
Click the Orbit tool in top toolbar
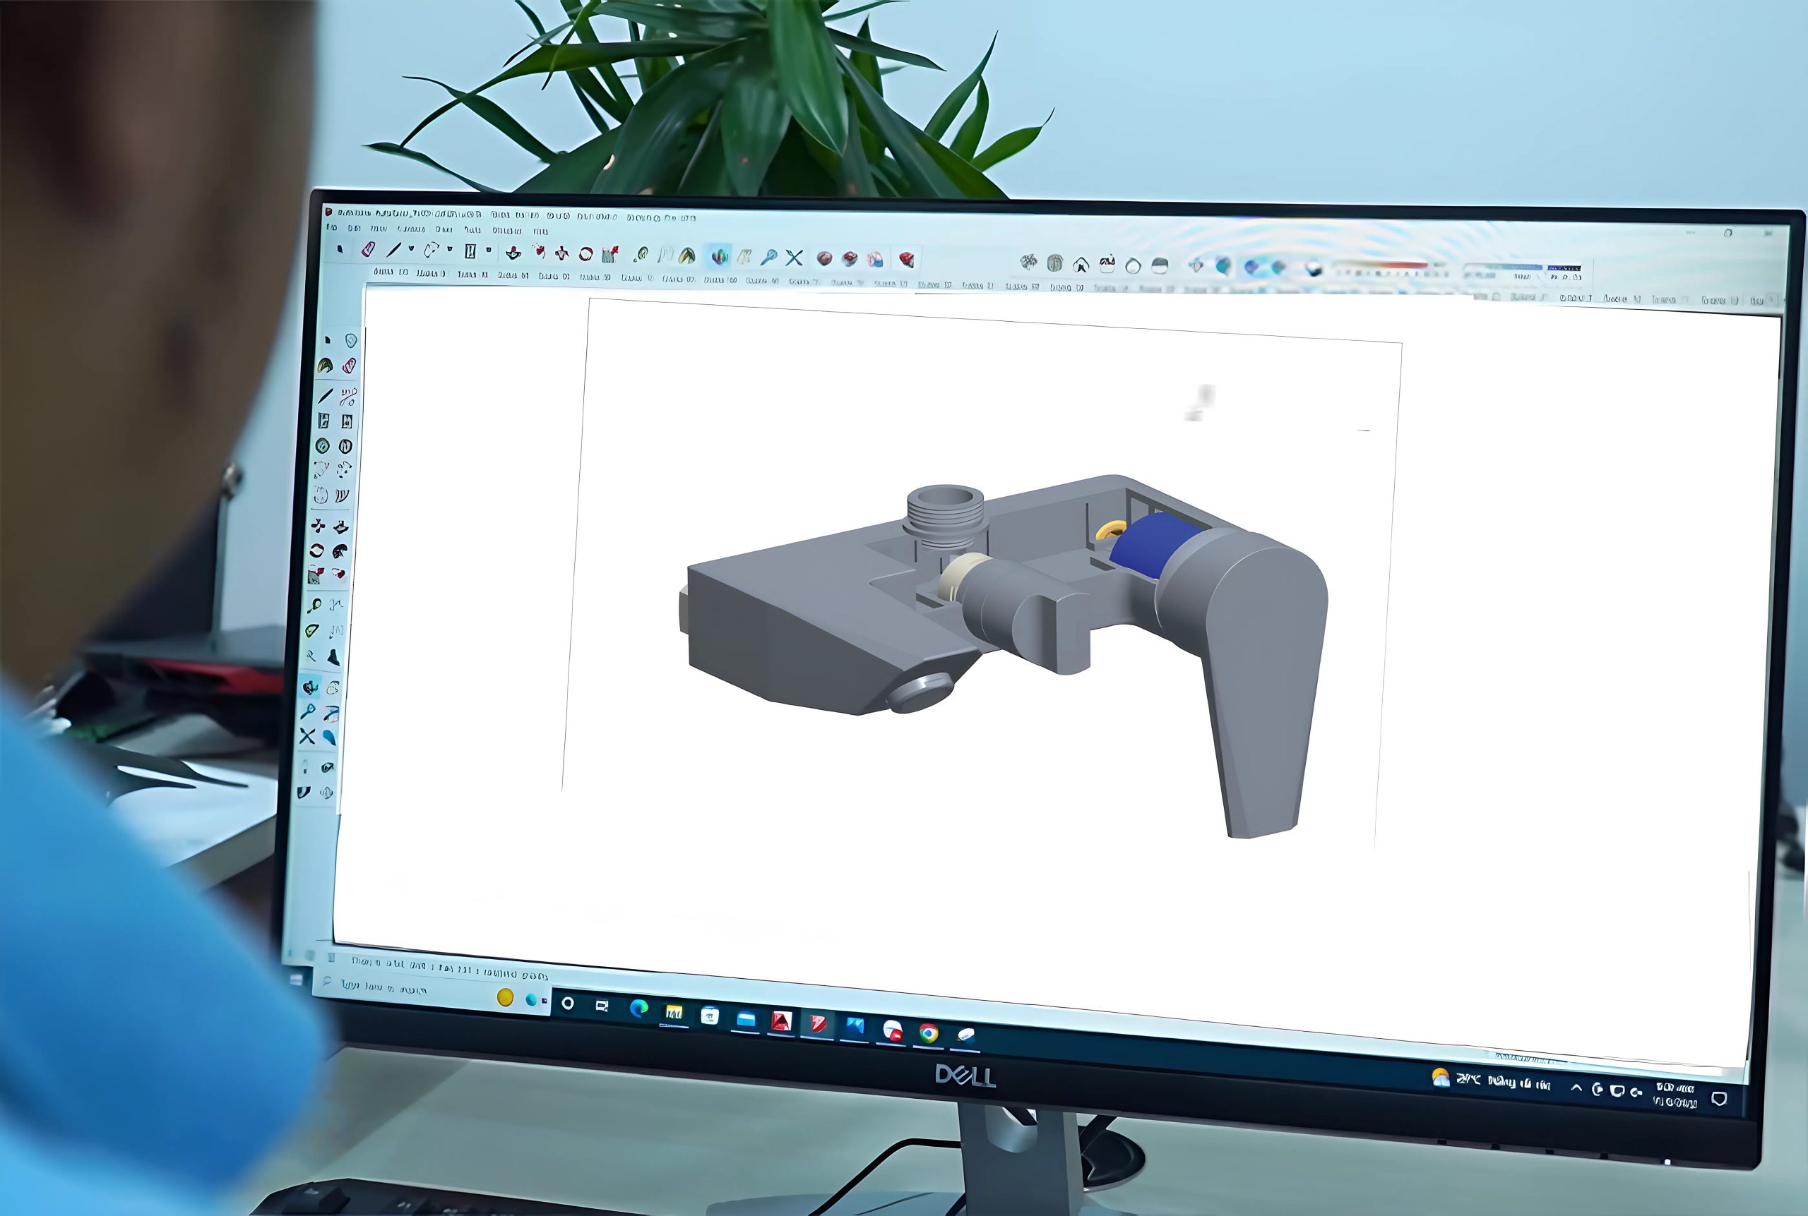tap(720, 256)
